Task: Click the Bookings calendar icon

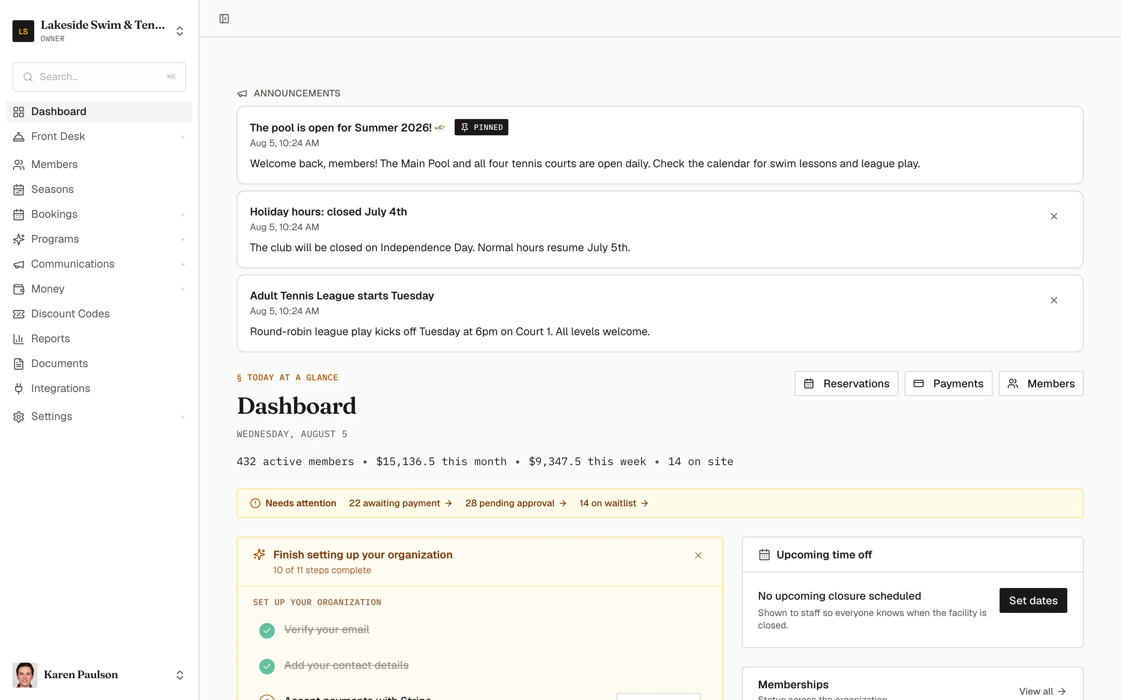Action: [x=19, y=215]
